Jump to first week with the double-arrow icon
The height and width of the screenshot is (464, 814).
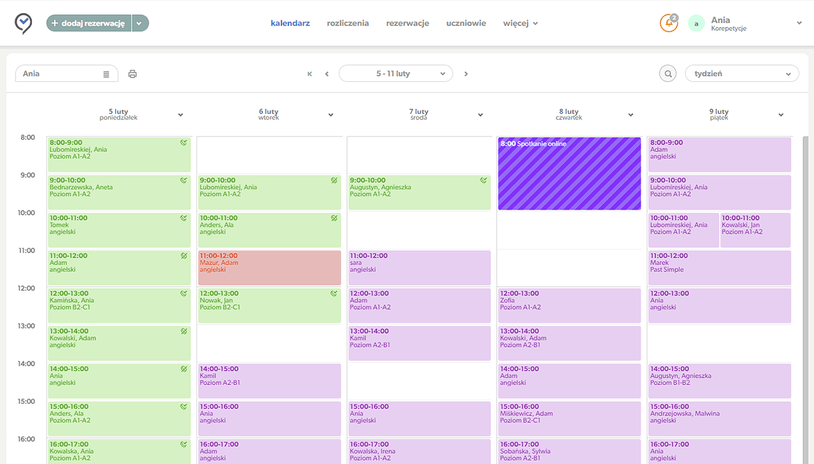click(310, 74)
